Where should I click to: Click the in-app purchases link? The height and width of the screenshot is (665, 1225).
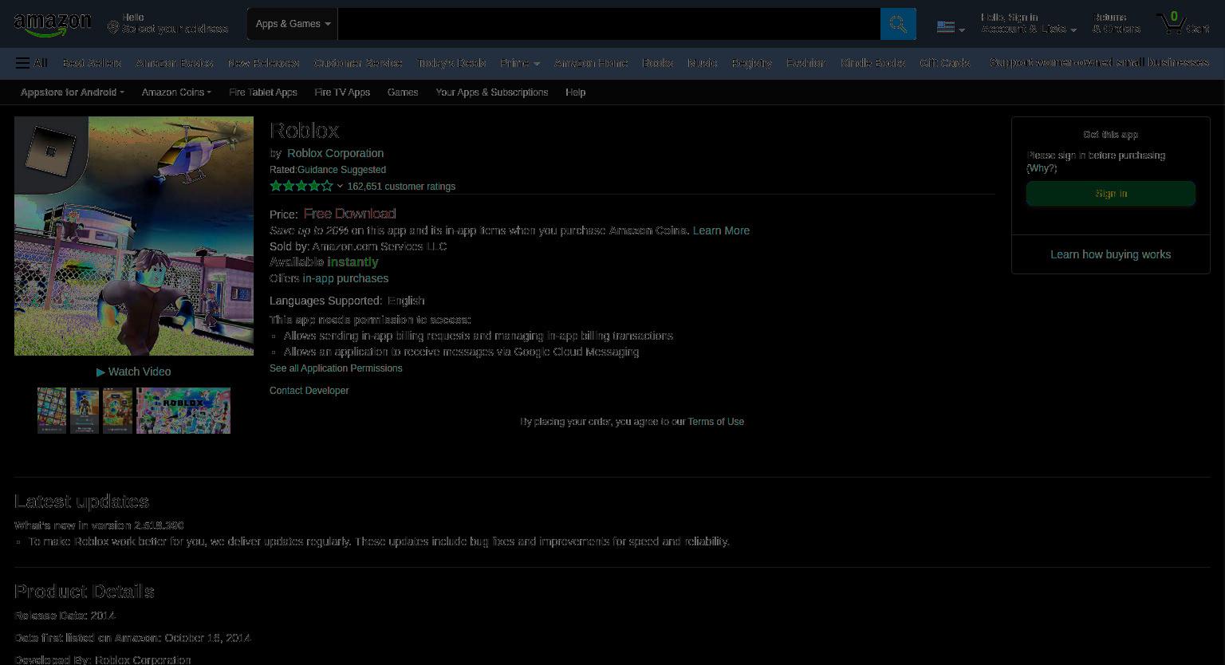[345, 278]
